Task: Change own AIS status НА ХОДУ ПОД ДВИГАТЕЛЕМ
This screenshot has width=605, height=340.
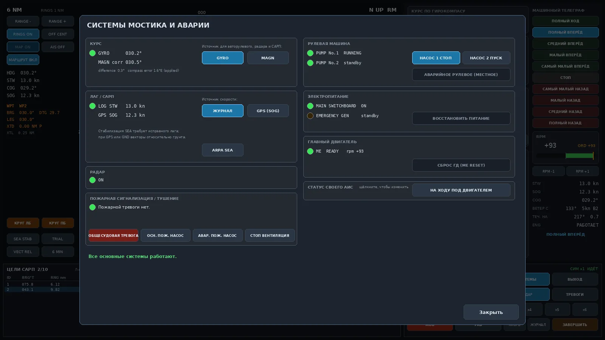Action: tap(461, 190)
